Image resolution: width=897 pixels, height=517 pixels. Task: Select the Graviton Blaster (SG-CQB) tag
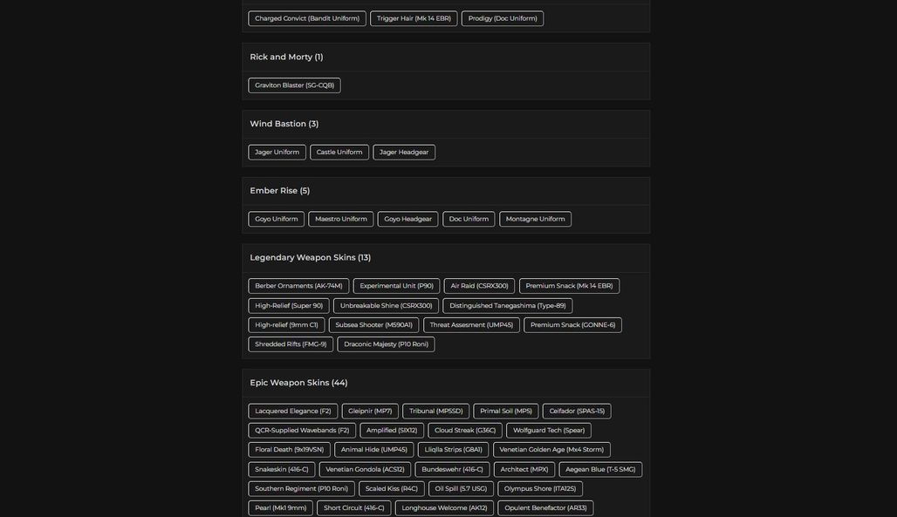(295, 85)
